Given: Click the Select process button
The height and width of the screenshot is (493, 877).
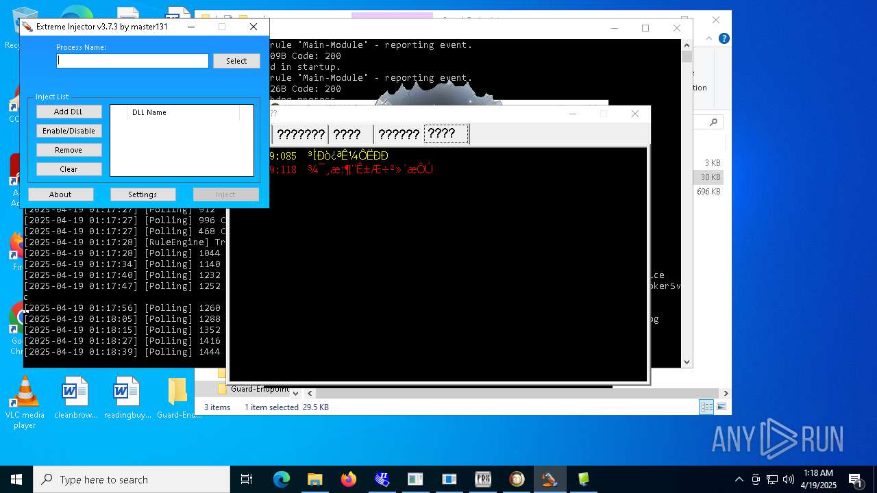Looking at the screenshot, I should (x=236, y=61).
